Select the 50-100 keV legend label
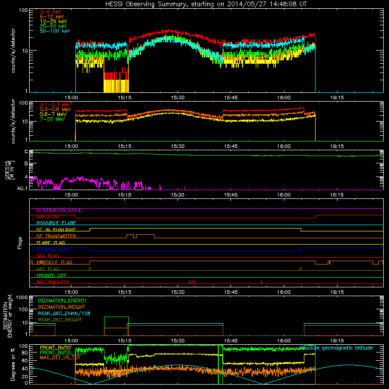 (55, 31)
